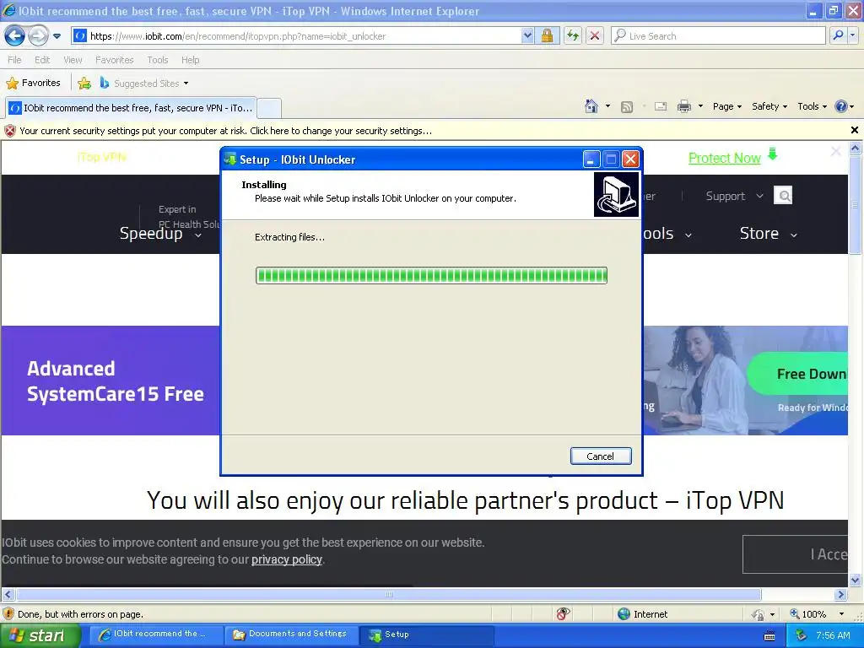Click the Read Mail icon
Viewport: 864px width, 648px height.
pyautogui.click(x=661, y=106)
